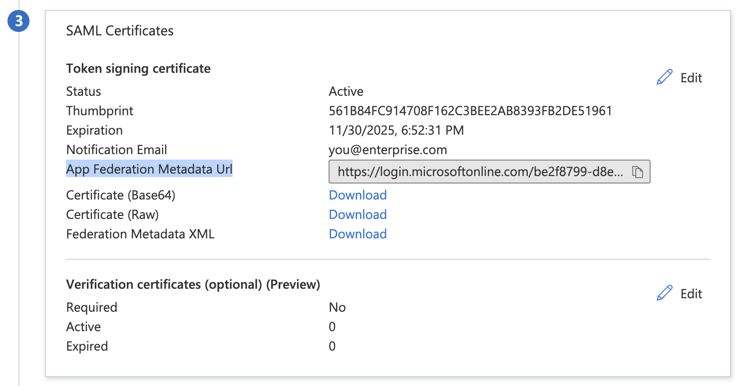Click Edit for Token signing certificate

(691, 77)
